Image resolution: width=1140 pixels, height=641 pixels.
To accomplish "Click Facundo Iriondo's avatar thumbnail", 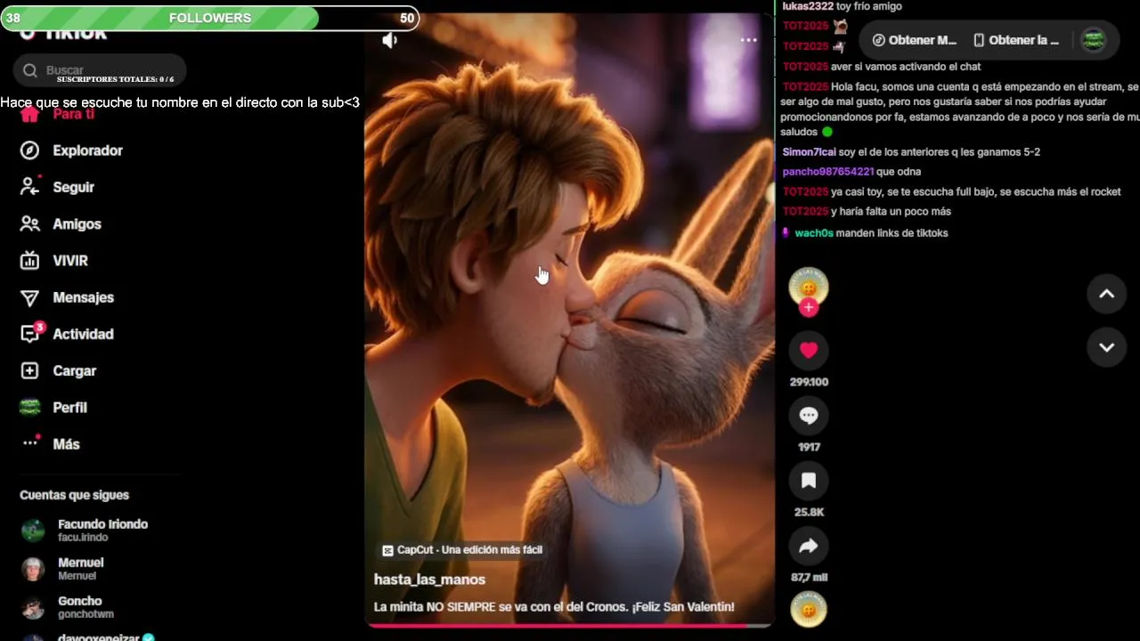I will tap(33, 531).
